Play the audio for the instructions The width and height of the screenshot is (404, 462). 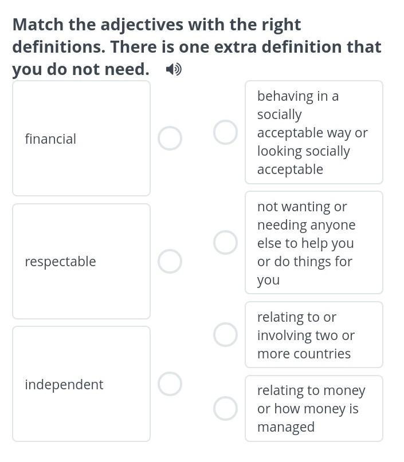point(174,69)
